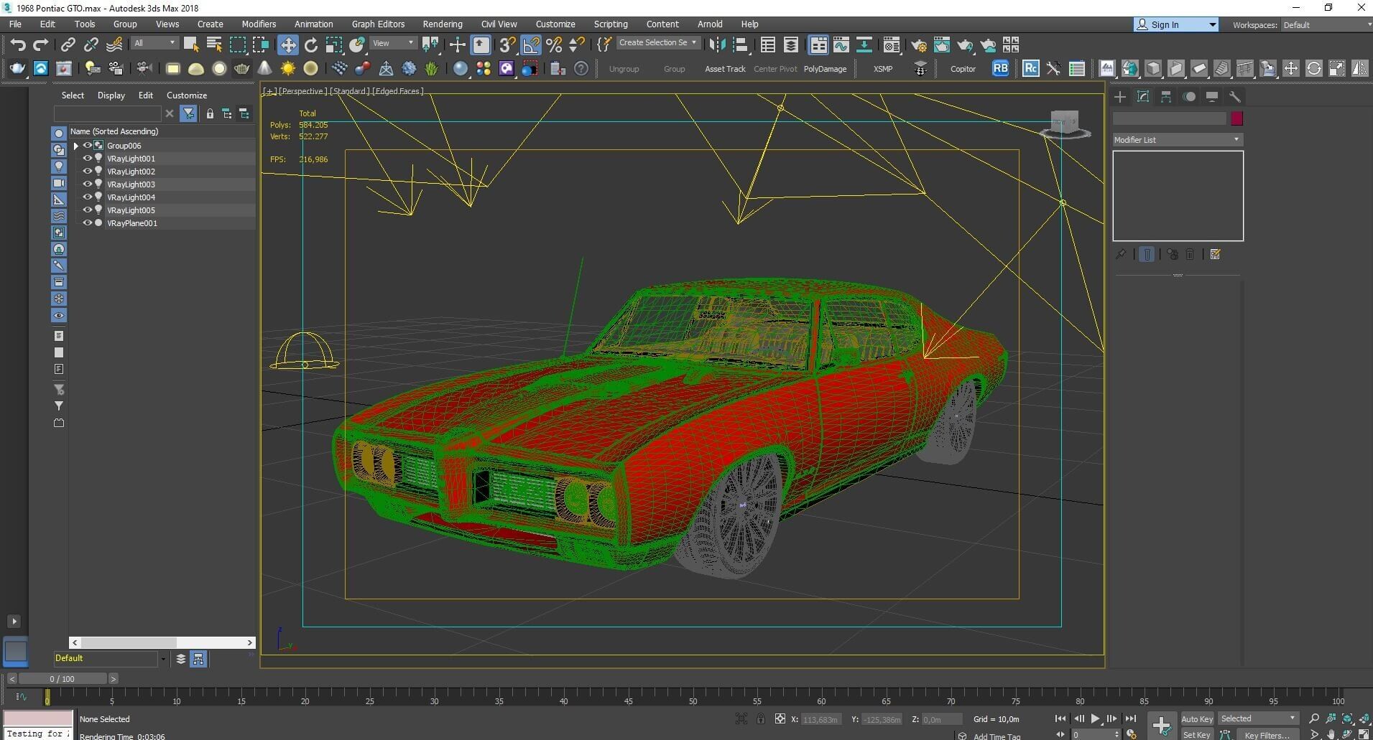Switch to the Modify panel icon
This screenshot has height=740, width=1373.
pyautogui.click(x=1142, y=96)
